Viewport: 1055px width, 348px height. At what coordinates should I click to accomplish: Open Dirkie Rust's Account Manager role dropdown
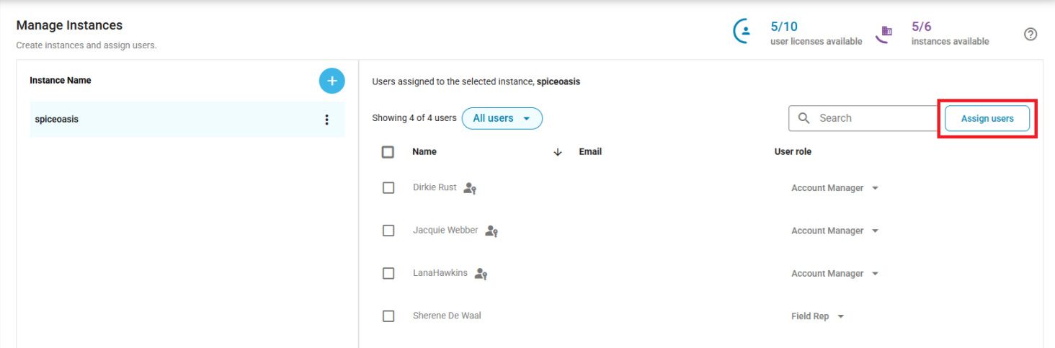(x=834, y=188)
